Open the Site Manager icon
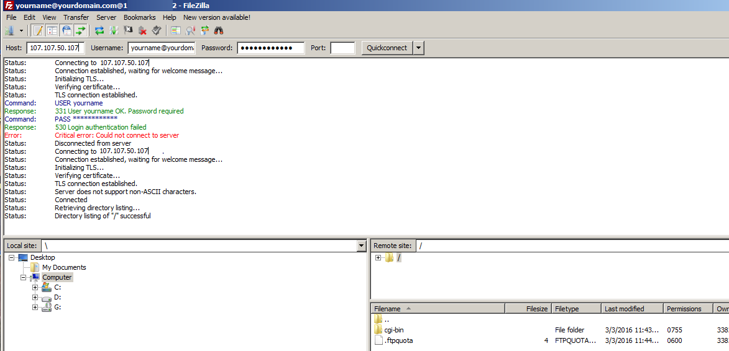 pos(10,30)
